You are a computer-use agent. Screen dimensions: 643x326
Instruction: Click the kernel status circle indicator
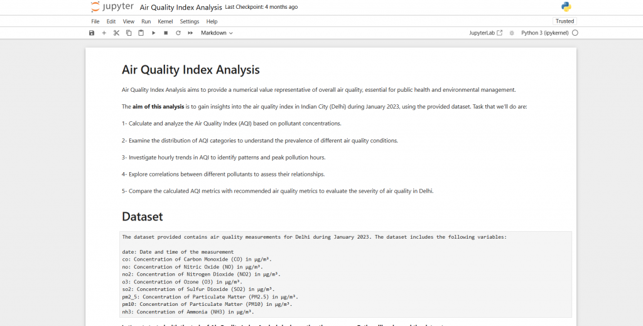575,33
